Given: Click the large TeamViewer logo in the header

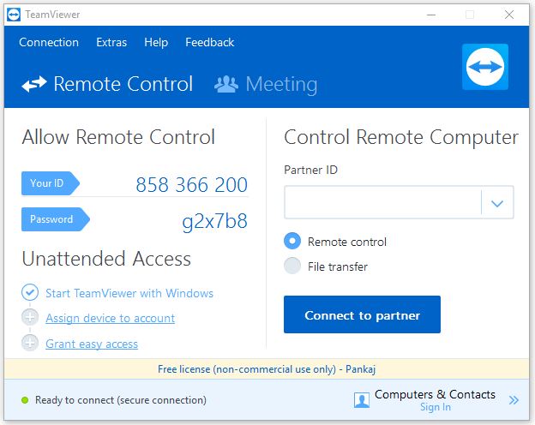Looking at the screenshot, I should tap(485, 67).
